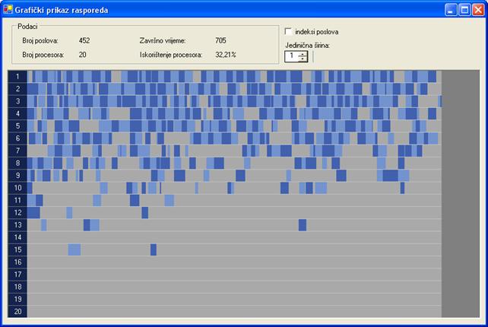Click the application icon in the title bar
This screenshot has height=327, width=488.
[8, 10]
